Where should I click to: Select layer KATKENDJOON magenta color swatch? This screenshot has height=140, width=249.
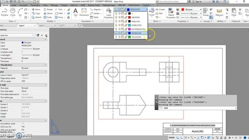coord(130,29)
